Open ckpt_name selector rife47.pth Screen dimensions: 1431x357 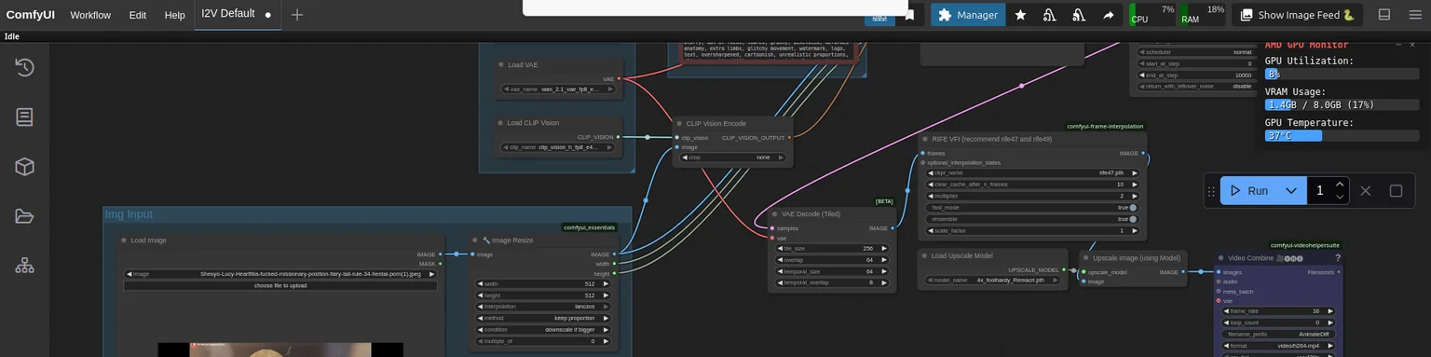pyautogui.click(x=1032, y=172)
